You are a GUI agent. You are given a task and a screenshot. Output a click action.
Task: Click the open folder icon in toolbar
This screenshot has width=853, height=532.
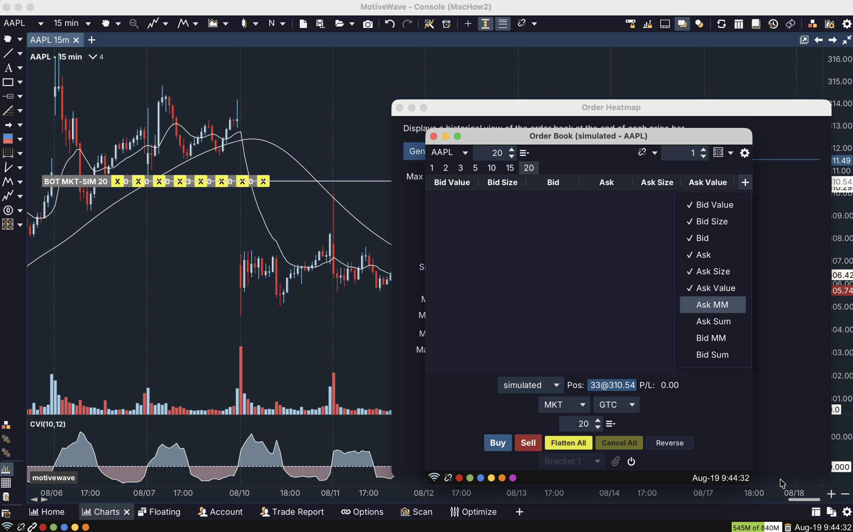tap(339, 24)
